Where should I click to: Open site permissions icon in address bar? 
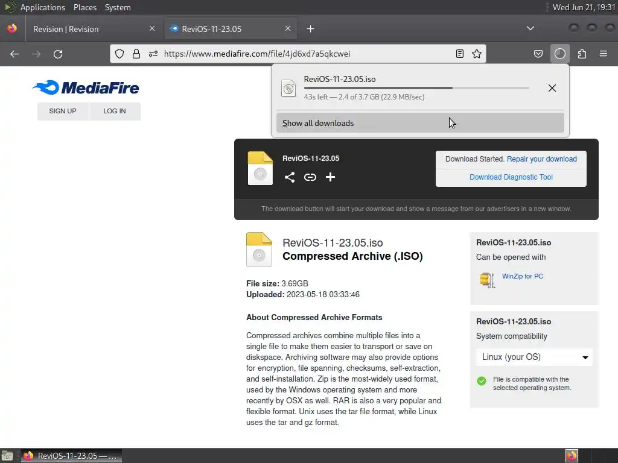[x=153, y=54]
